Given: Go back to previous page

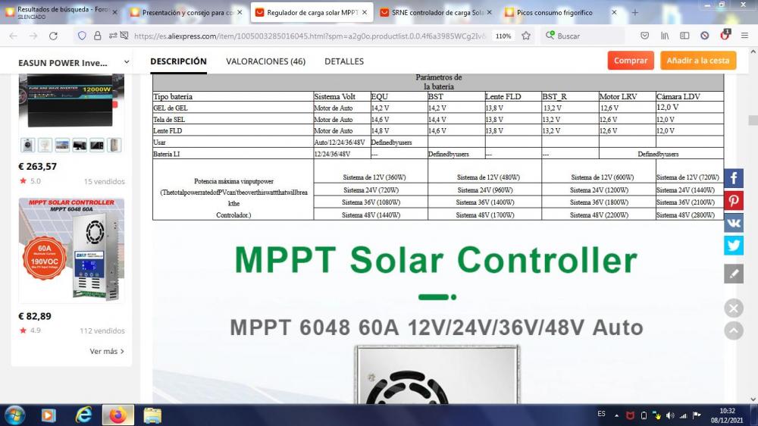Looking at the screenshot, I should point(13,36).
